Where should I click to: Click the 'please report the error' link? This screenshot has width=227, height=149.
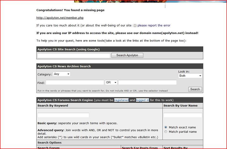154,25
